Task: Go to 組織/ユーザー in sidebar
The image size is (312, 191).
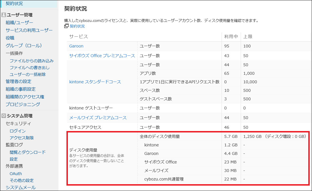Action: 19,23
